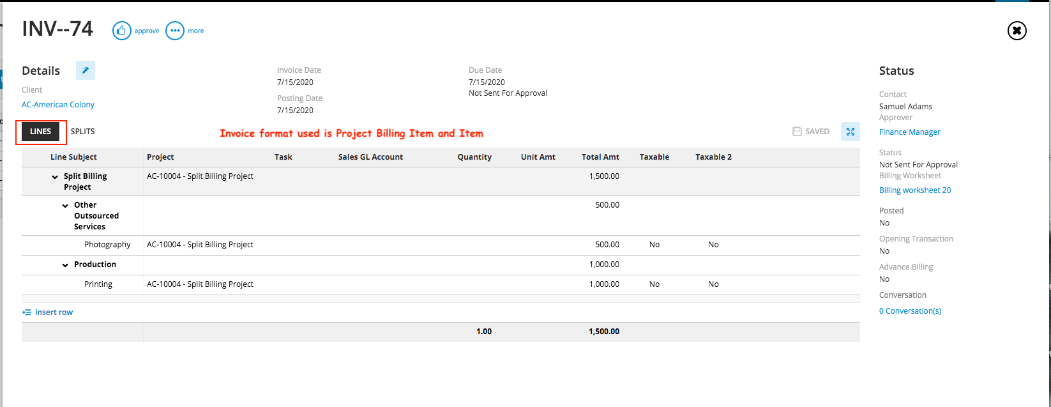1051x407 pixels.
Task: Open the AC-American Colony client link
Action: pos(58,105)
